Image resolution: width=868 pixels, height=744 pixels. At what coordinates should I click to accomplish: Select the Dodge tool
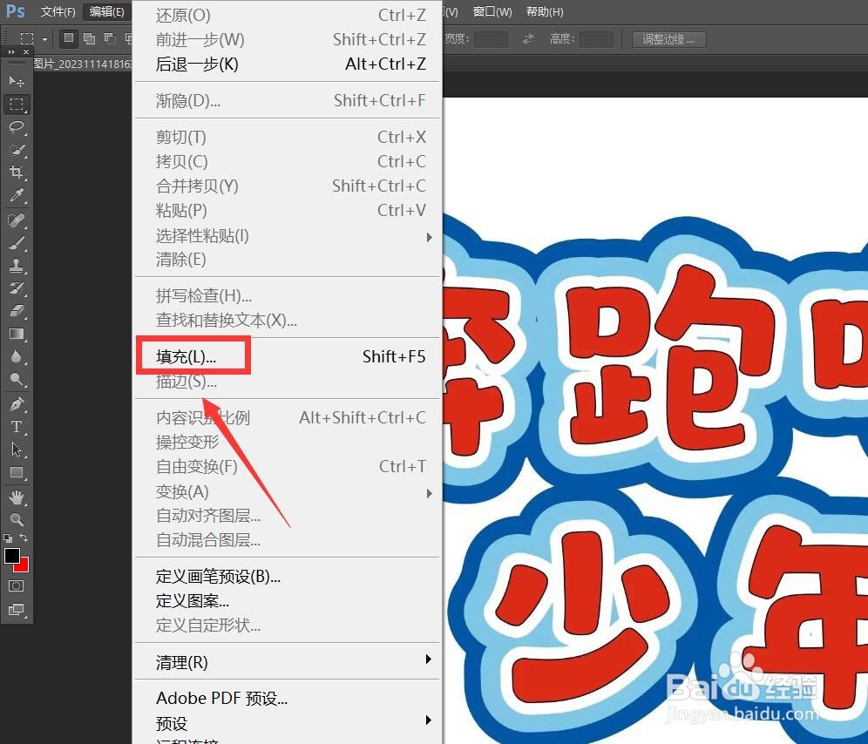(x=17, y=379)
